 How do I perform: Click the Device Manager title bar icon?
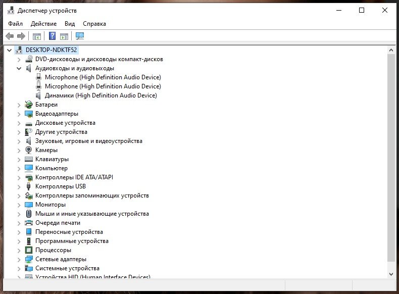(x=11, y=11)
